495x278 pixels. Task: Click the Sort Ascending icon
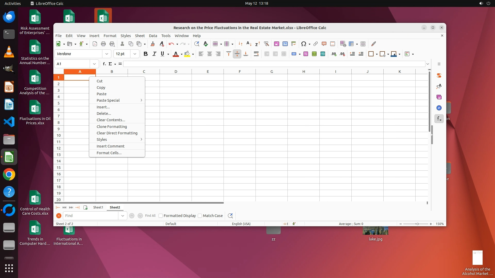[x=249, y=44]
